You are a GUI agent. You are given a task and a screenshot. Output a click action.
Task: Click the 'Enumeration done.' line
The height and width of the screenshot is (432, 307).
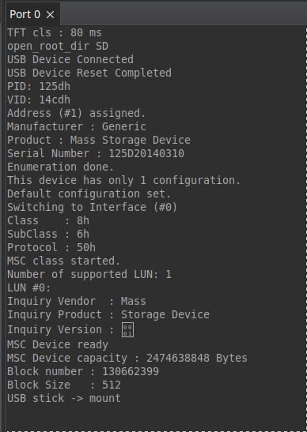click(60, 167)
